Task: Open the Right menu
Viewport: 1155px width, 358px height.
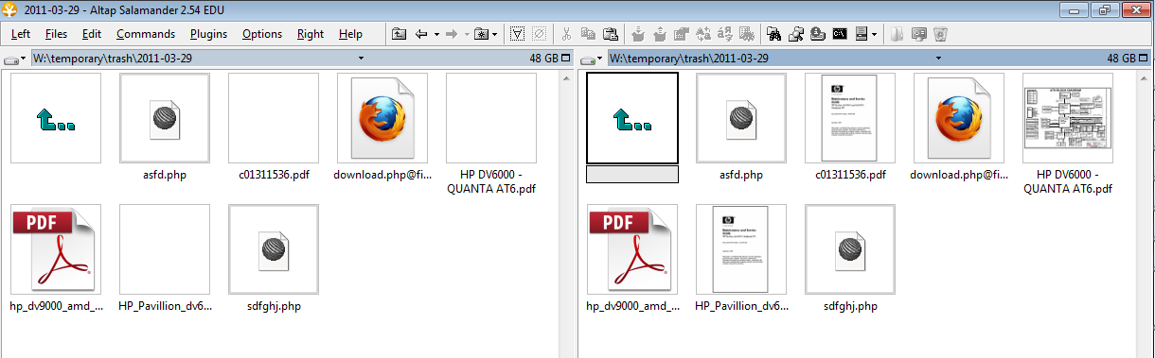Action: [x=311, y=34]
